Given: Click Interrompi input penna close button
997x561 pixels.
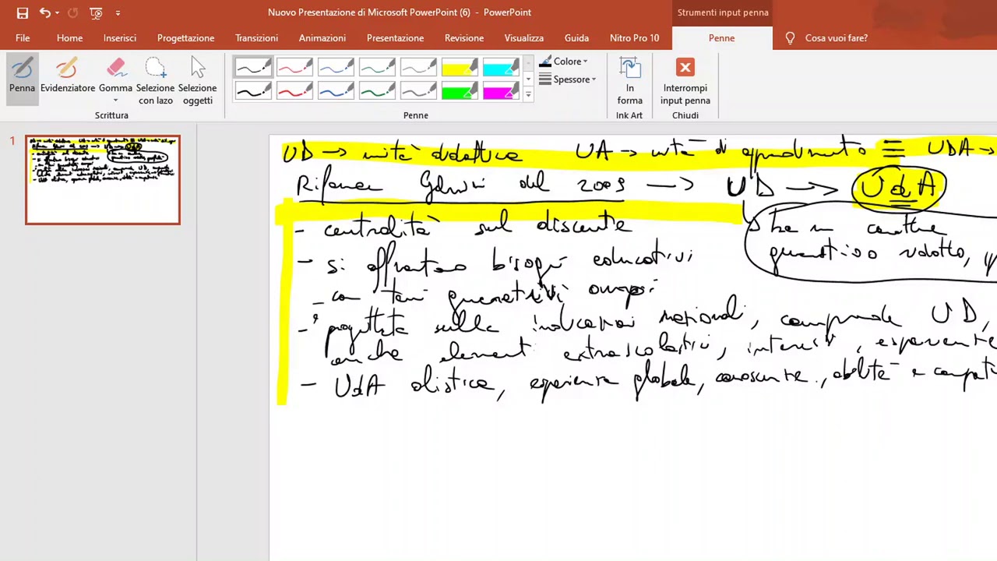Looking at the screenshot, I should pos(685,80).
